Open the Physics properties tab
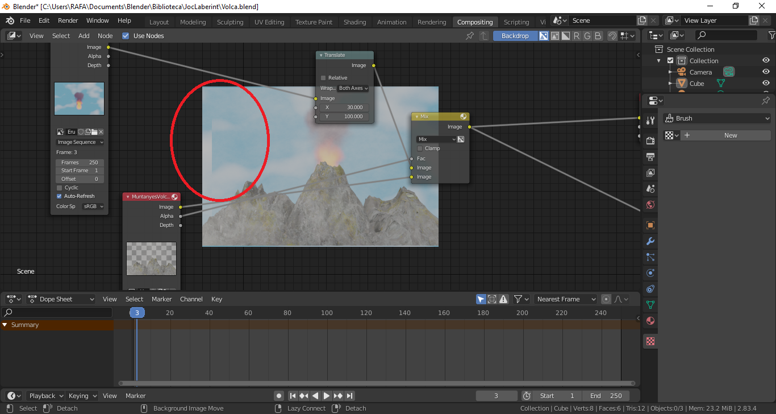Image resolution: width=776 pixels, height=414 pixels. click(x=650, y=273)
